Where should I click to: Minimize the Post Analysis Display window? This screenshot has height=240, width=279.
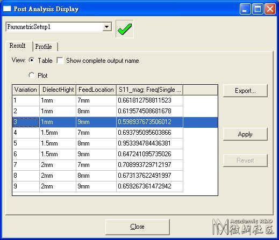click(245, 9)
